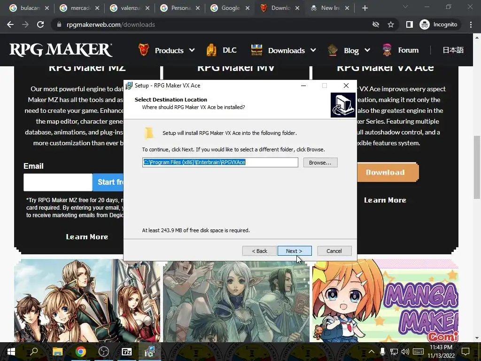Screen dimensions: 481x361
Task: Close the setup dialog with the X
Action: pos(346,86)
